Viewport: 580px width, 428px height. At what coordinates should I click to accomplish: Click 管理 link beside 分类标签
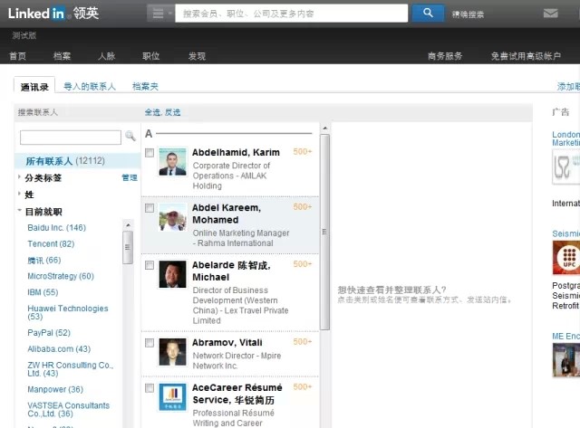click(130, 178)
